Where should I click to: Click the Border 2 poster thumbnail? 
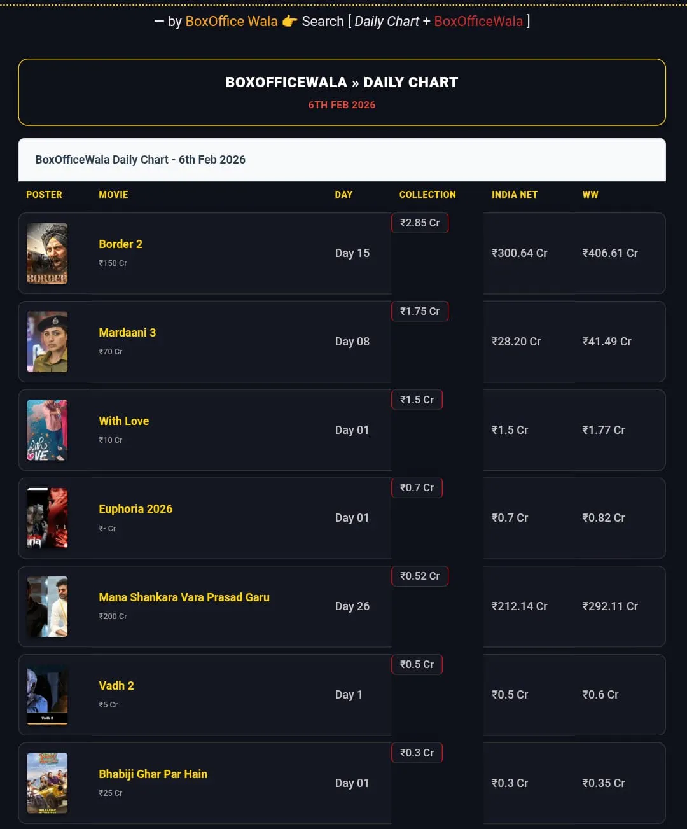pos(47,253)
